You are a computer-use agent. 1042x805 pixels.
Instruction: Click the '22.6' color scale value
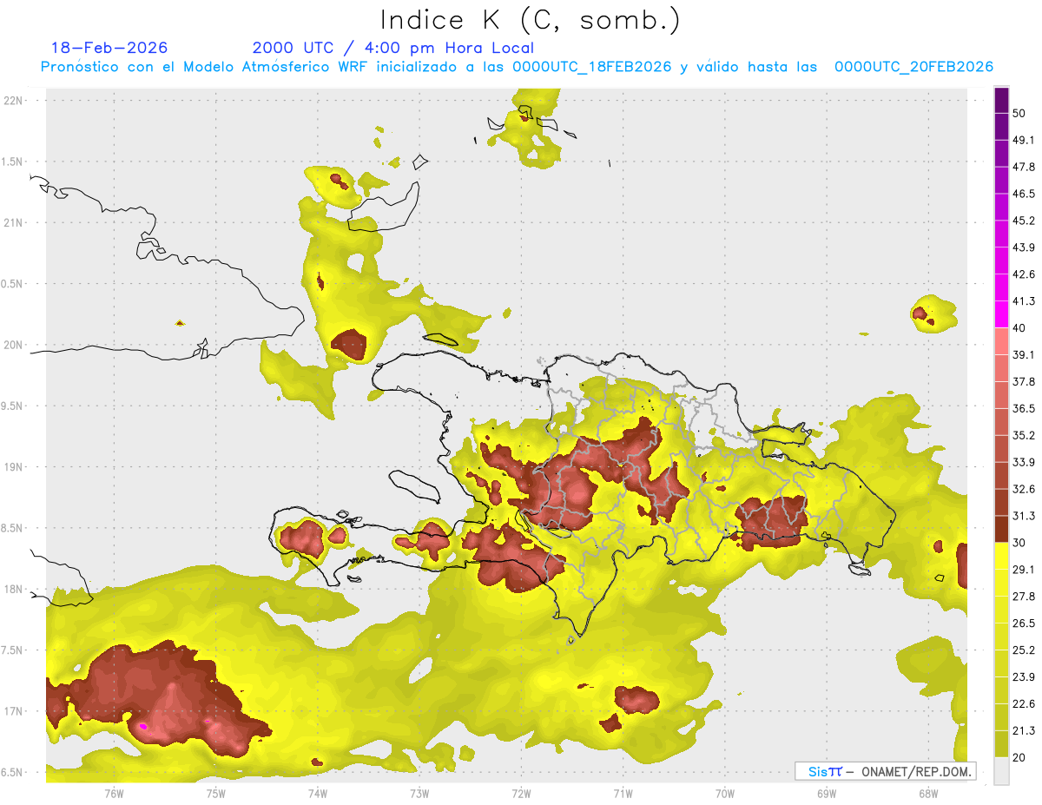point(1024,704)
